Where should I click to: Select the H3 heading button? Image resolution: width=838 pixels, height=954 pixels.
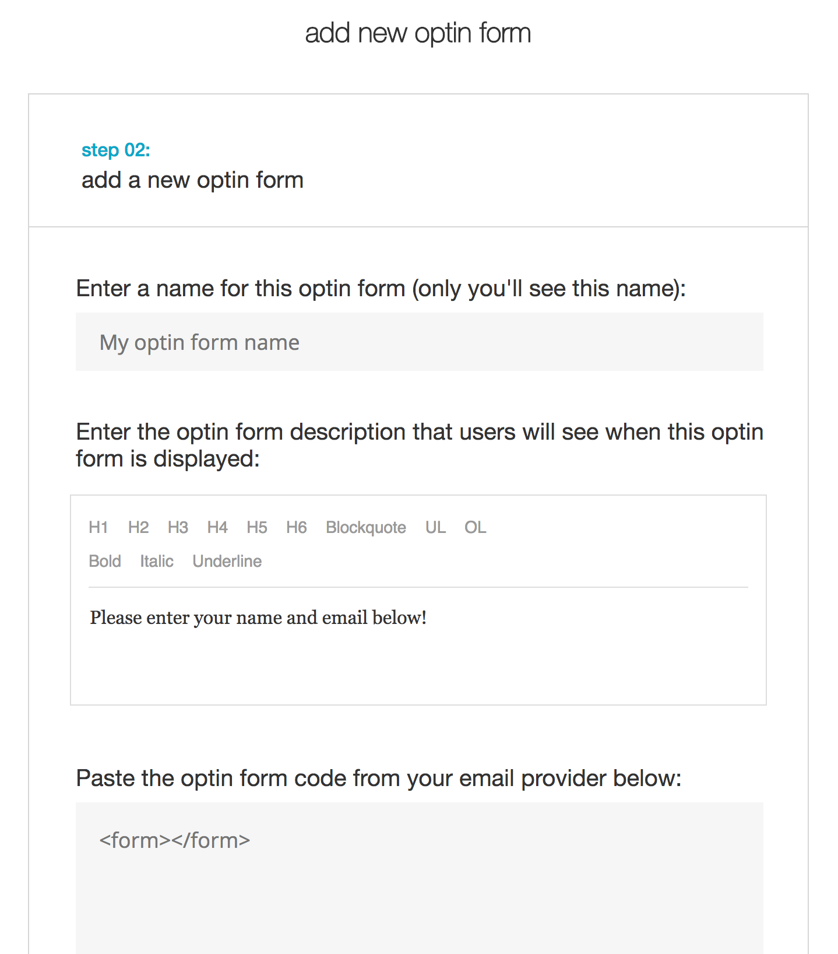pyautogui.click(x=178, y=527)
